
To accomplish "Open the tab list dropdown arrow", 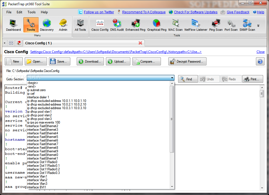I will pos(5,43).
